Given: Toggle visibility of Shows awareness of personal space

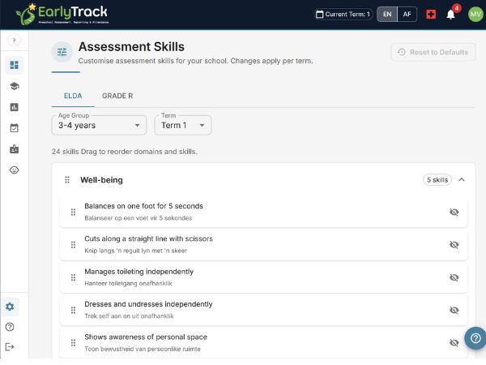Looking at the screenshot, I should (x=454, y=342).
